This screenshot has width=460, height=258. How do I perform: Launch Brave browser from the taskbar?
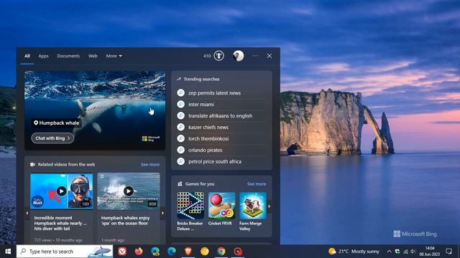(x=188, y=252)
